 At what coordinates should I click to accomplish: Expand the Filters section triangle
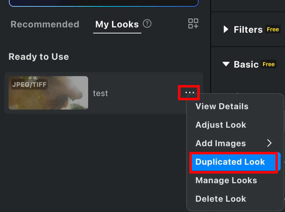pyautogui.click(x=226, y=29)
